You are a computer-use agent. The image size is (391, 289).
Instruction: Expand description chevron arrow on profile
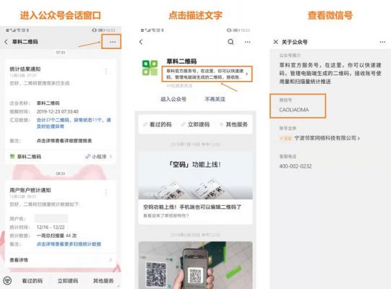coord(247,74)
